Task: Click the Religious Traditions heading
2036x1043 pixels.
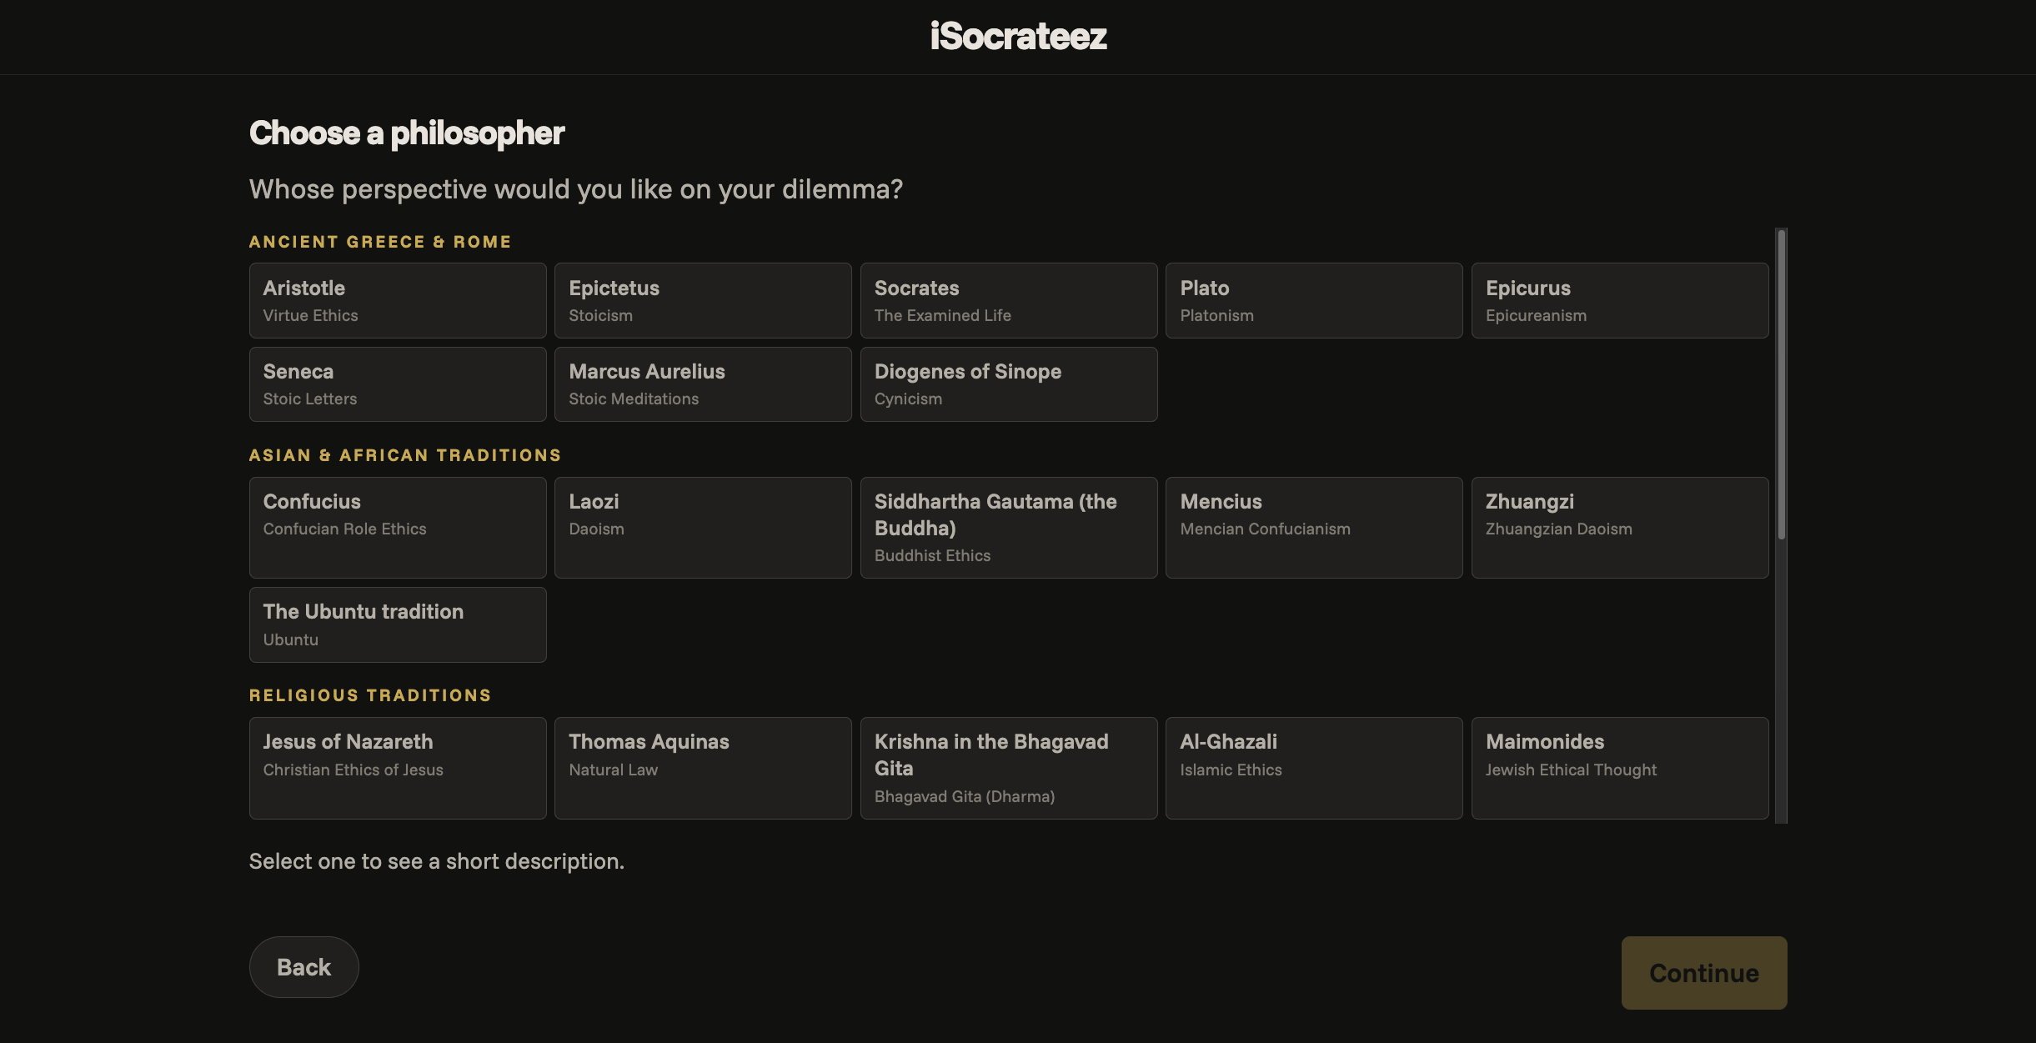Action: click(370, 695)
